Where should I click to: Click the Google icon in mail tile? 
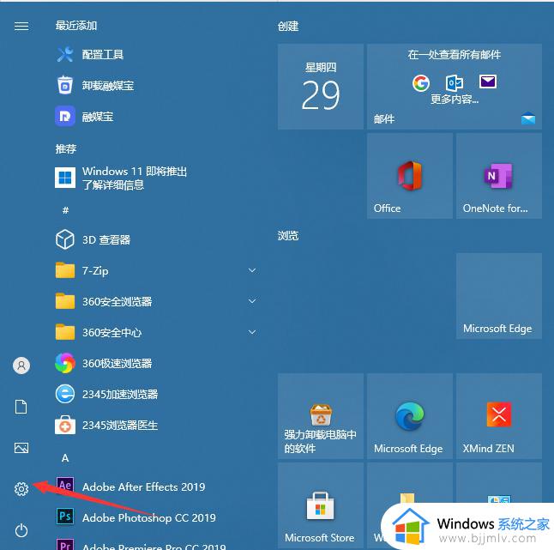tap(421, 83)
